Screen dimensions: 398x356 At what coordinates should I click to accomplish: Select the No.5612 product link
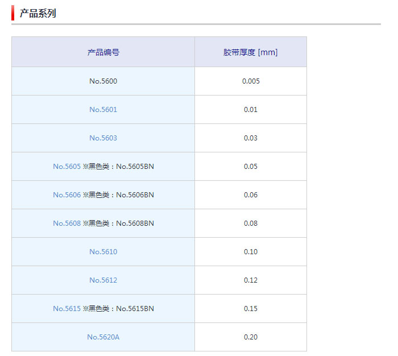click(x=103, y=280)
